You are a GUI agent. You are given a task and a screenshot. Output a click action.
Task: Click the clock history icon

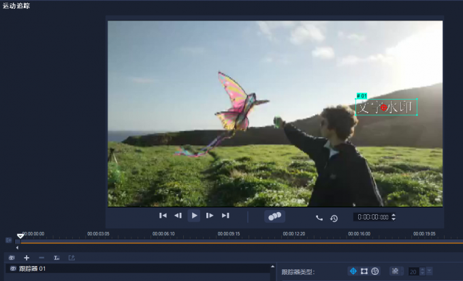334,218
